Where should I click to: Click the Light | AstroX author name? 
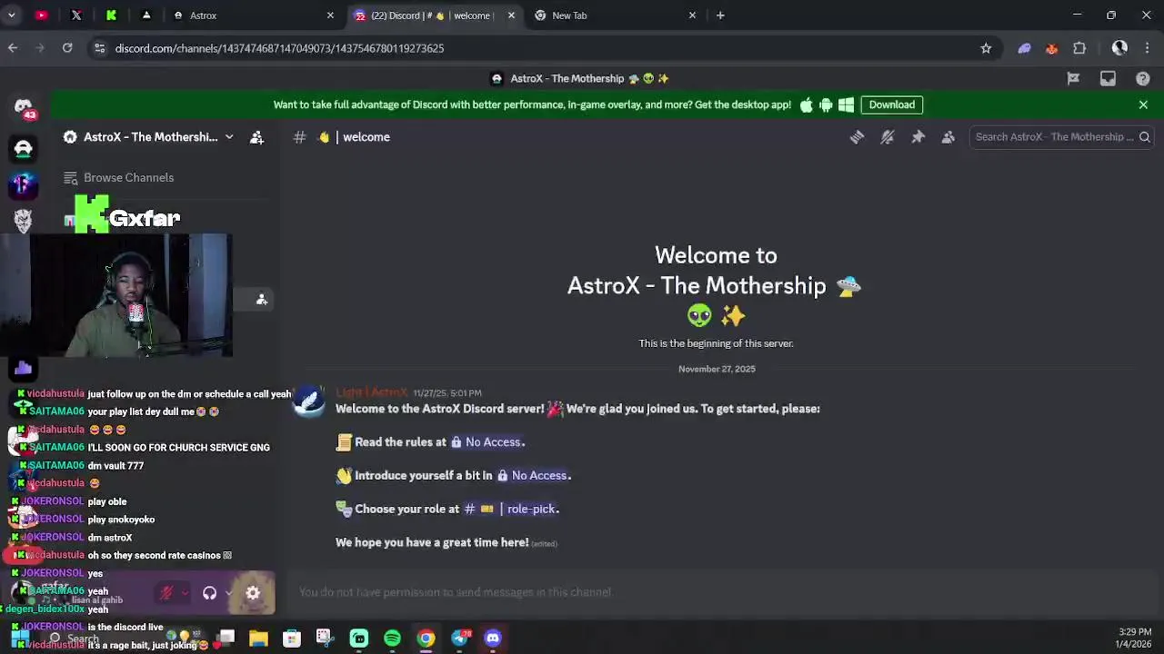(372, 392)
